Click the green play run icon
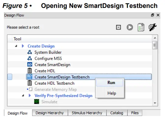The image size is (165, 119). (x=130, y=27)
